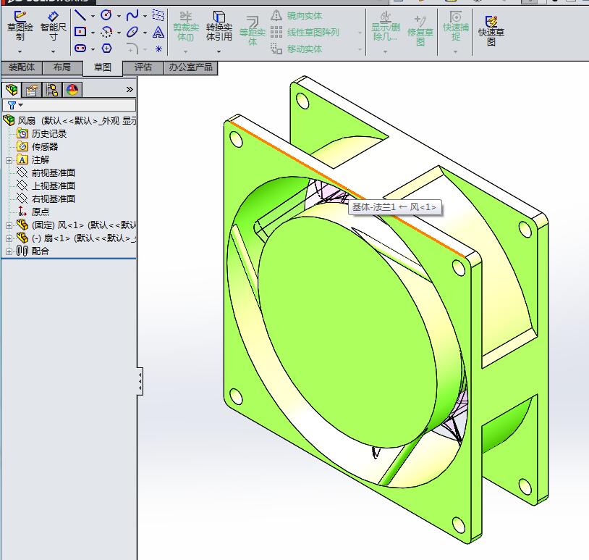589x560 pixels.
Task: Select the sketch Text tool
Action: tap(158, 32)
